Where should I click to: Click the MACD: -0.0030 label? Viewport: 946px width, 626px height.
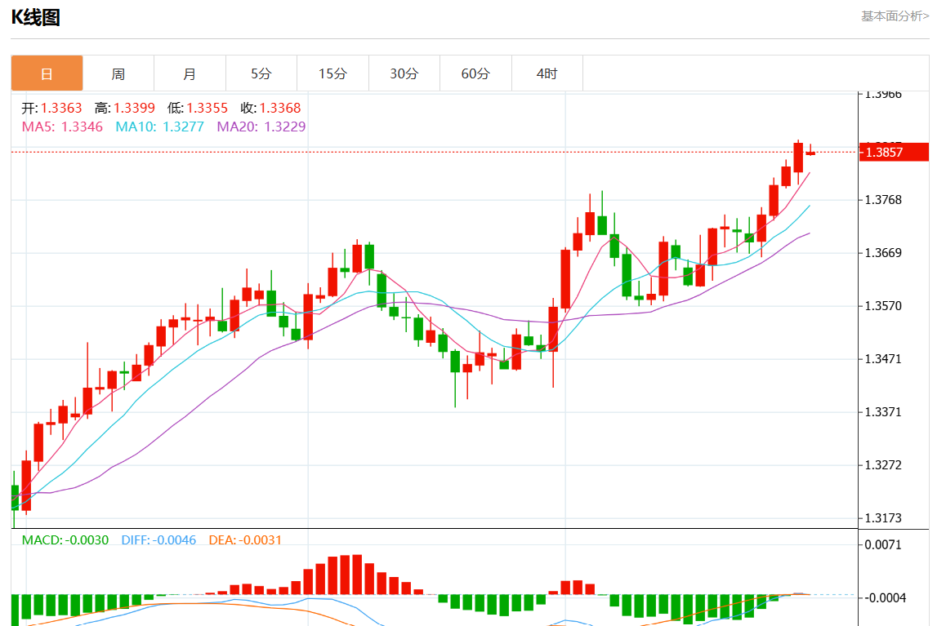[x=65, y=539]
